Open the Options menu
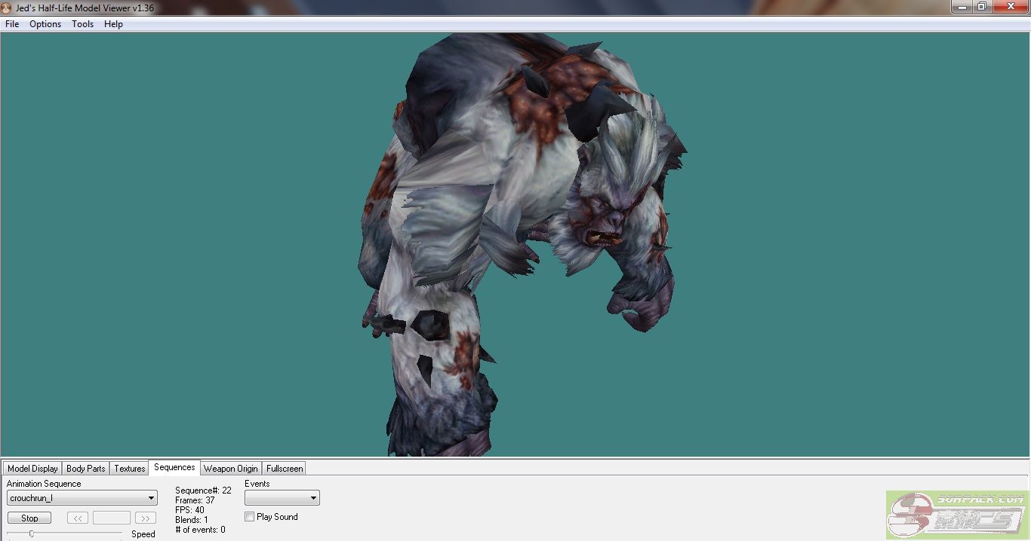This screenshot has width=1031, height=541. point(45,24)
